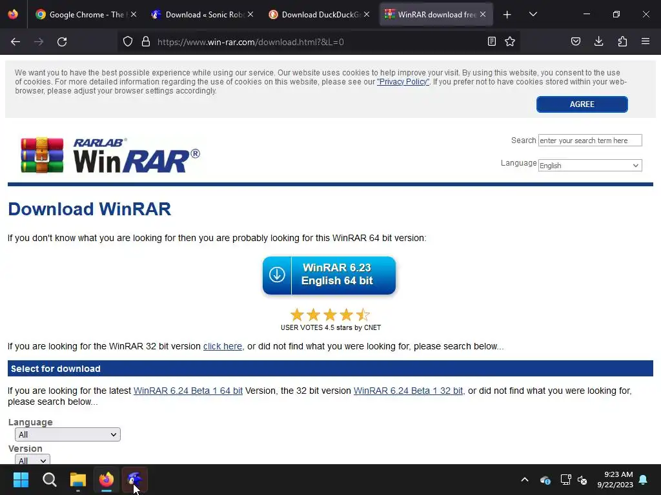The height and width of the screenshot is (495, 661).
Task: Open WinRAR 6.24 Beta 1 32 bit link
Action: (408, 391)
